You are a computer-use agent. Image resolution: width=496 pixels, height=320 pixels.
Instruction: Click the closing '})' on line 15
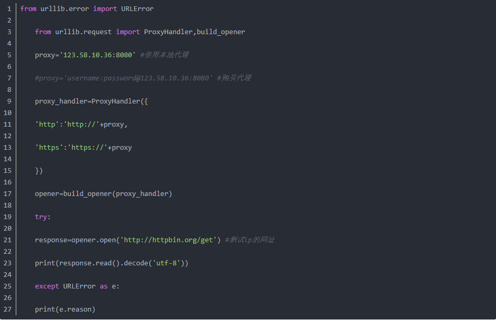pos(39,171)
